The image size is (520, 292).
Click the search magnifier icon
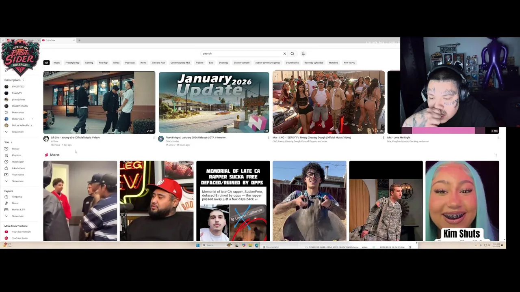(x=292, y=54)
